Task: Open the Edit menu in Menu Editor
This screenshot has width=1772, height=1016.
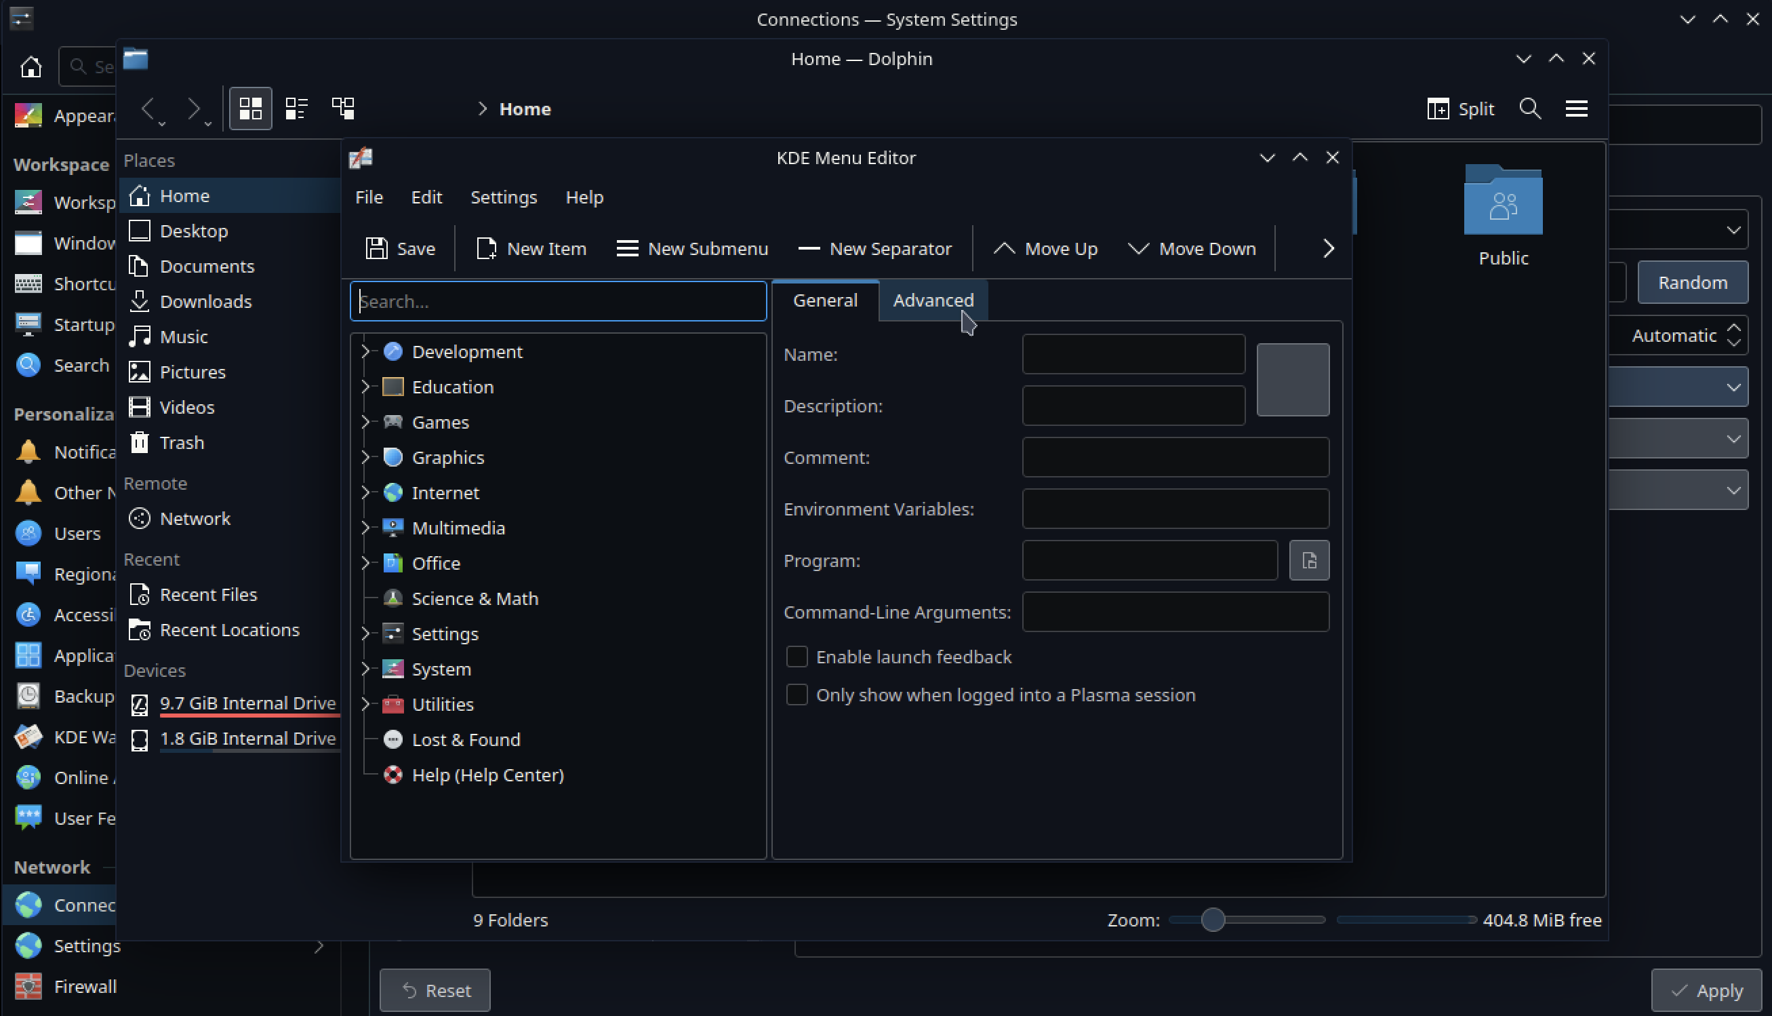Action: click(x=426, y=197)
